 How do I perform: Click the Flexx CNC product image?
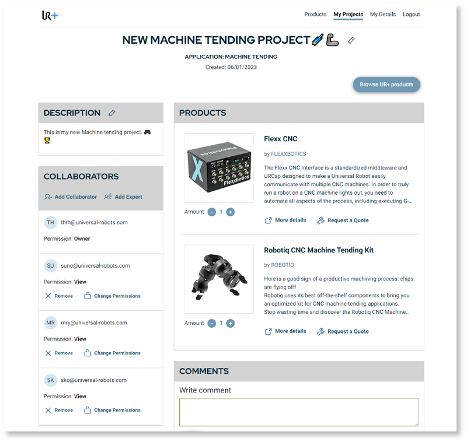[219, 168]
